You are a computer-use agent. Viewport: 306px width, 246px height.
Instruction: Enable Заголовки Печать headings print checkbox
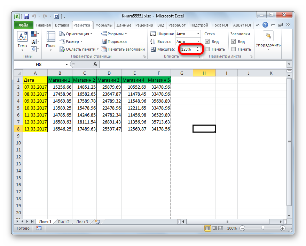click(233, 49)
